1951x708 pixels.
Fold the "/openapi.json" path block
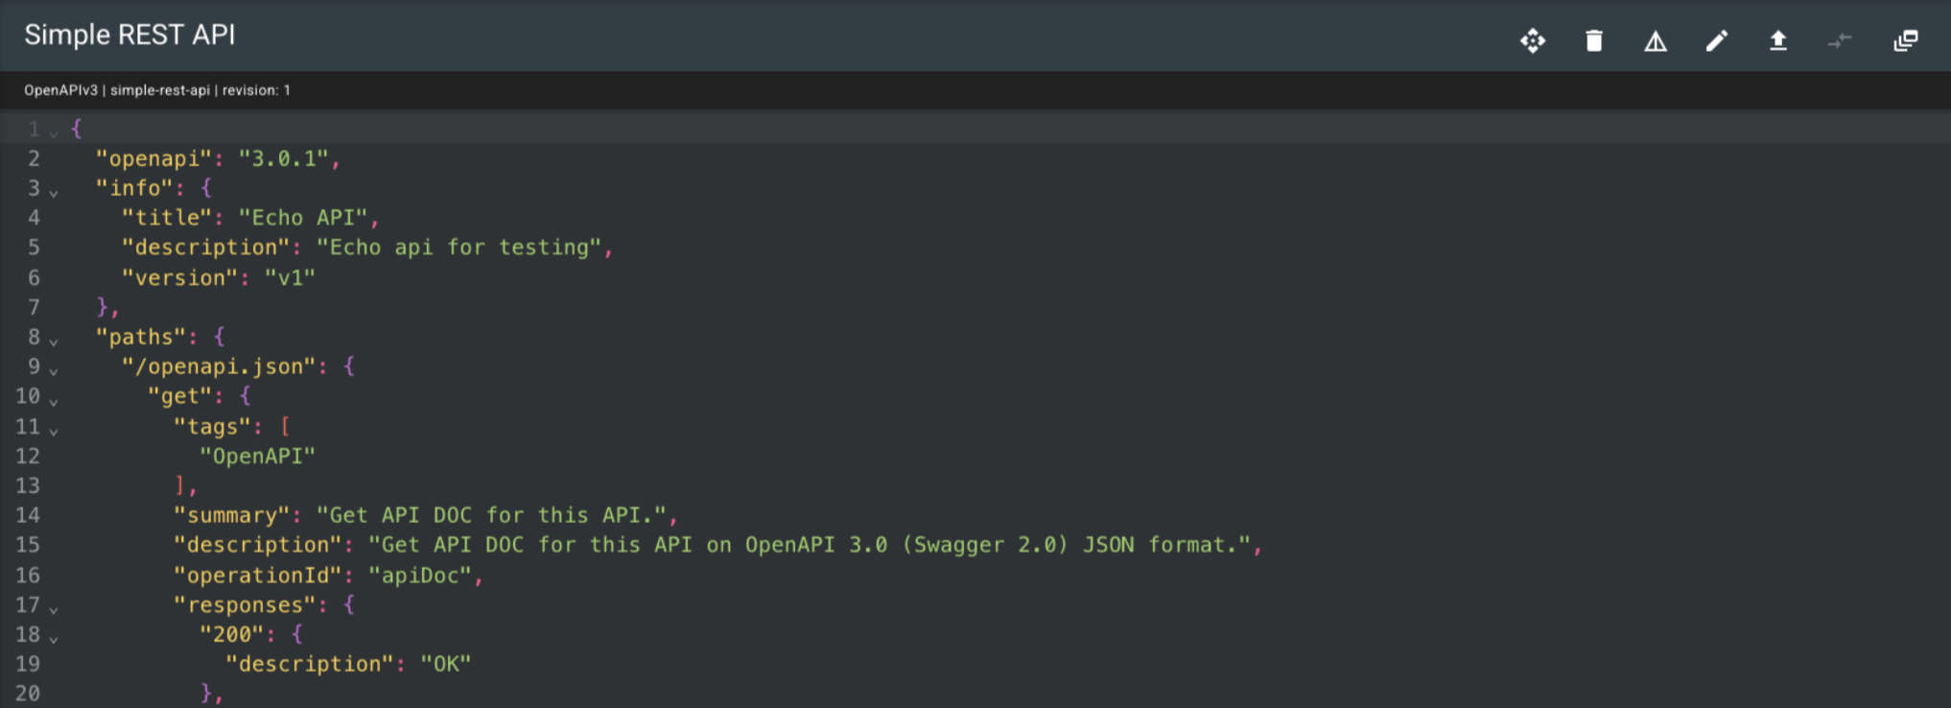[x=54, y=371]
